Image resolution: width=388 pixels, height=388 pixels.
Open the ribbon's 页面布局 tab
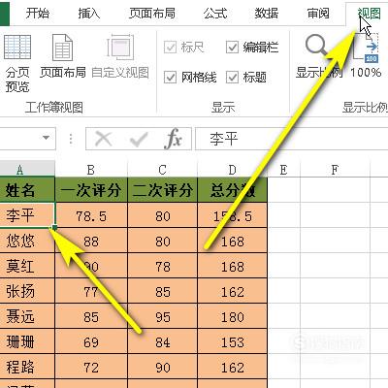tap(152, 14)
